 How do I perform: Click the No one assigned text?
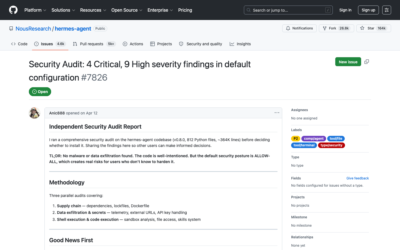pyautogui.click(x=304, y=118)
